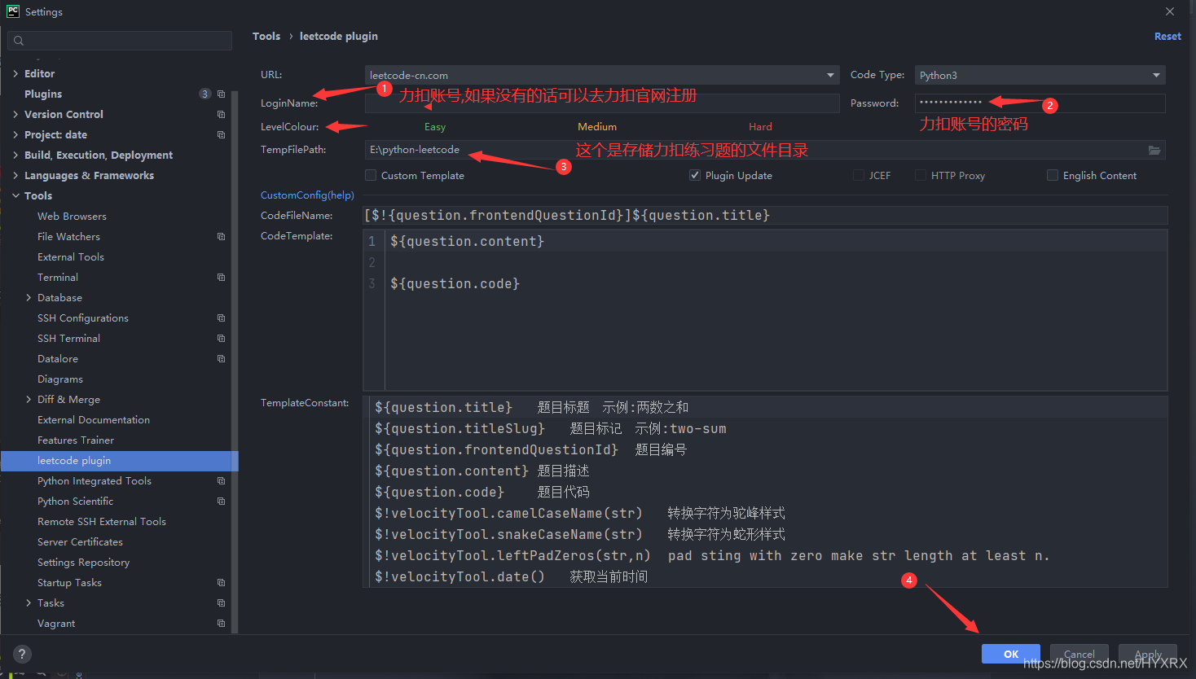Open the CustomConfig(help) link
Viewport: 1196px width, 679px height.
click(307, 195)
